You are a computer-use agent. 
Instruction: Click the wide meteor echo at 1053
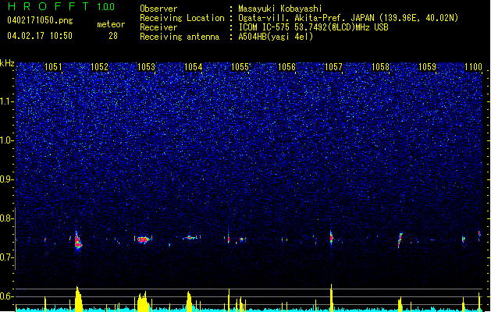coord(143,239)
